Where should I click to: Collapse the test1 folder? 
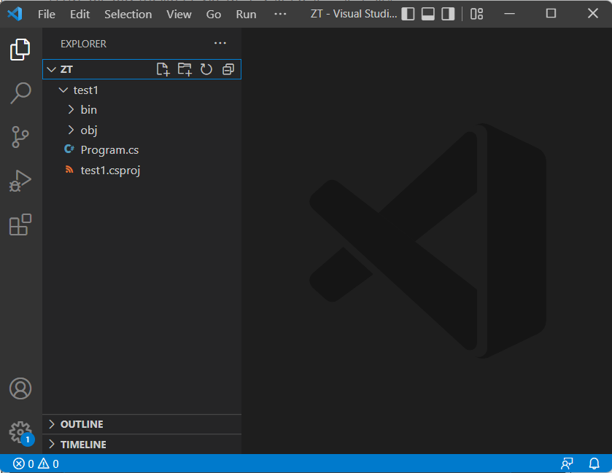pyautogui.click(x=63, y=90)
